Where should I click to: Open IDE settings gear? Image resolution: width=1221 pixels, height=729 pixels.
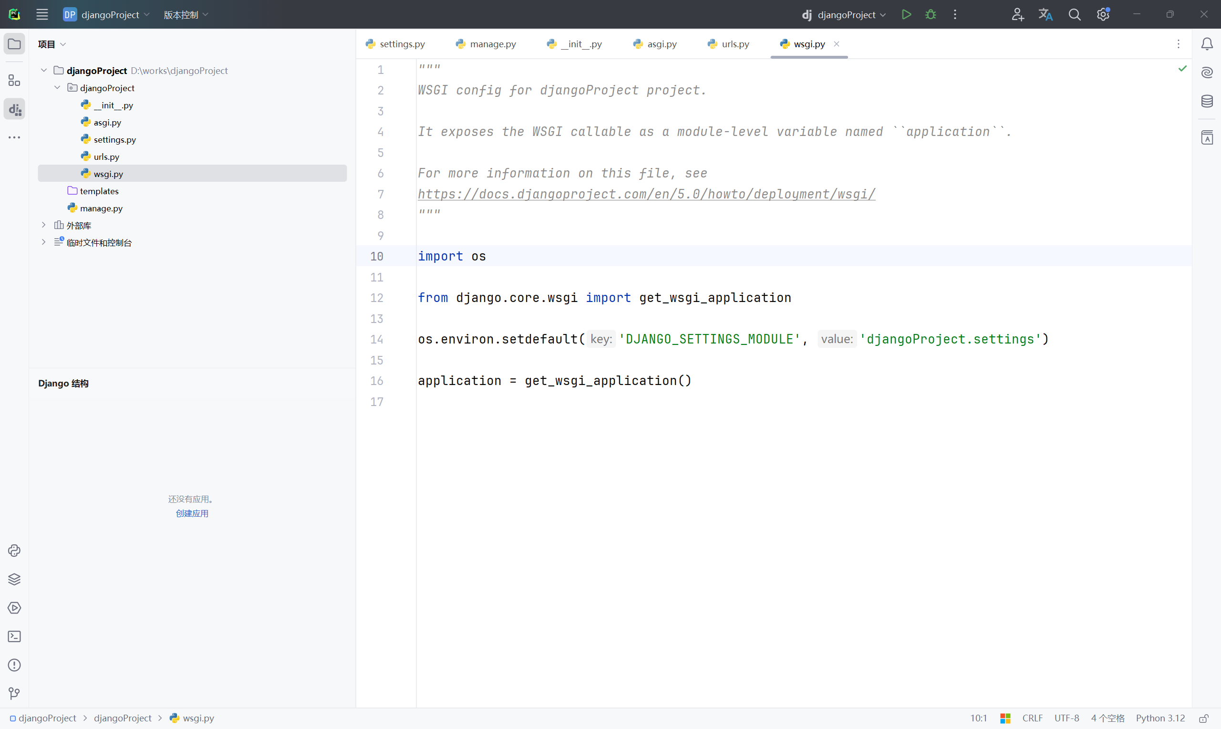[1103, 14]
